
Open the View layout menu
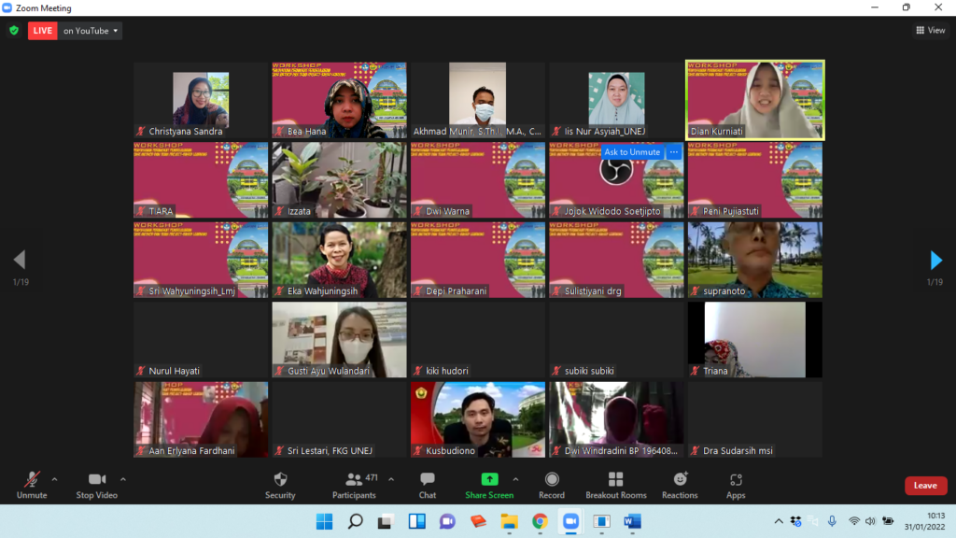click(930, 31)
